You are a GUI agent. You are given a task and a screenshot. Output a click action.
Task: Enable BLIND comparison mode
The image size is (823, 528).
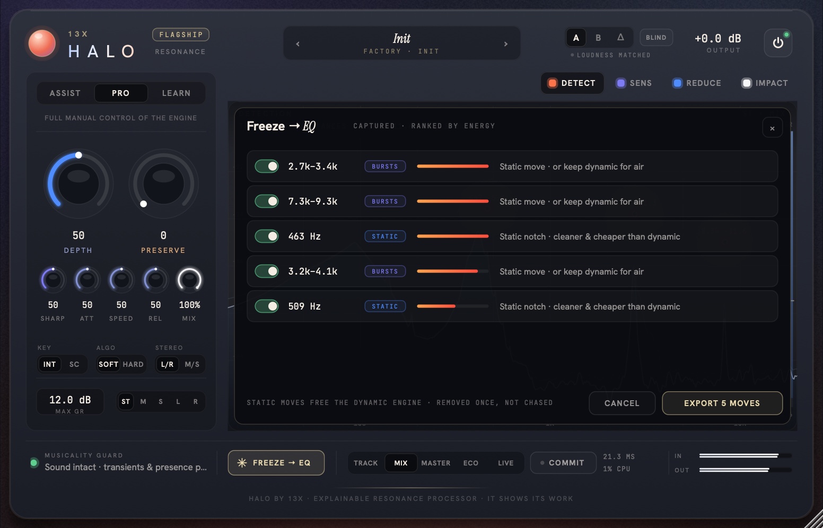click(656, 38)
